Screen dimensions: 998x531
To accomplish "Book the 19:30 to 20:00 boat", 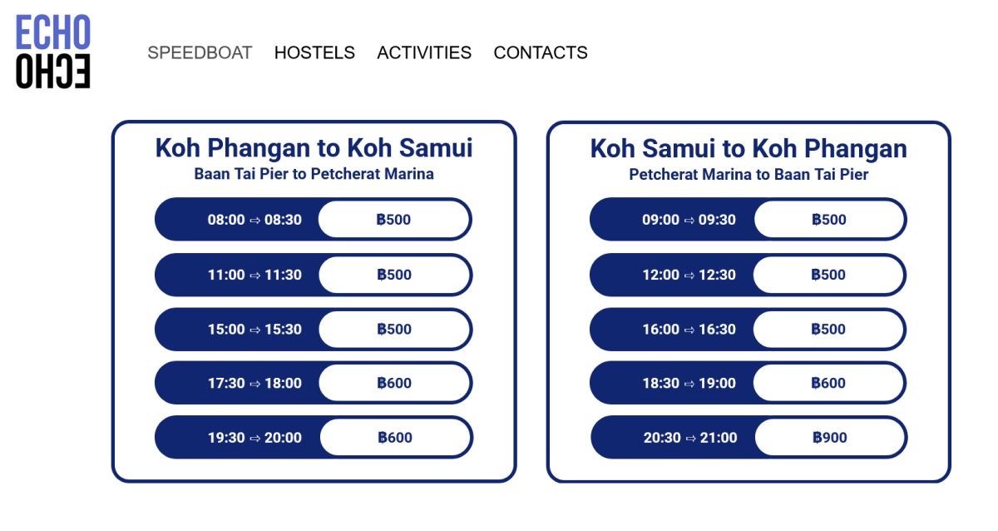I will pyautogui.click(x=254, y=438).
